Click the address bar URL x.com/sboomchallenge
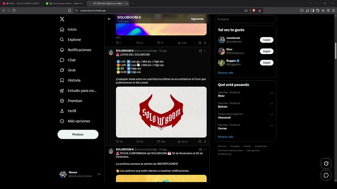This screenshot has width=337, height=189. click(x=93, y=10)
